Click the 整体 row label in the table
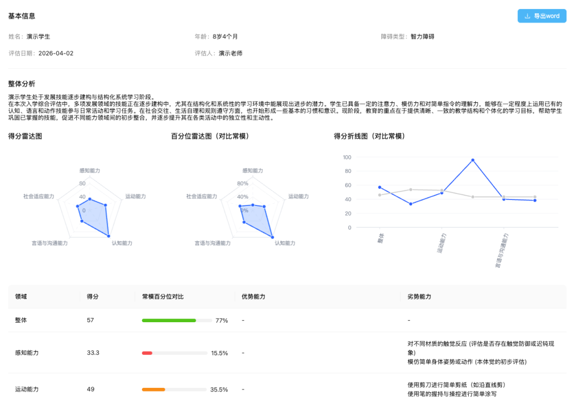The width and height of the screenshot is (576, 399). 21,320
